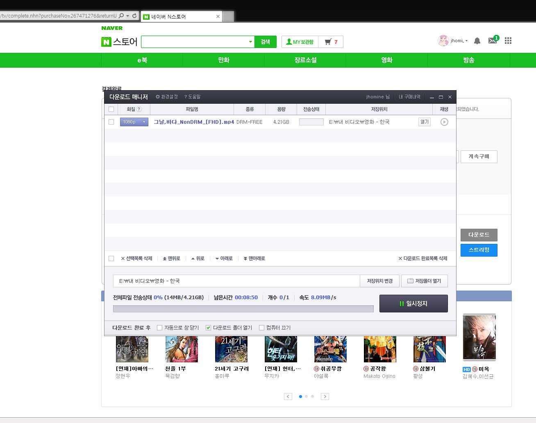Open the 영화 menu
Viewport: 536px width, 423px height.
click(x=387, y=60)
